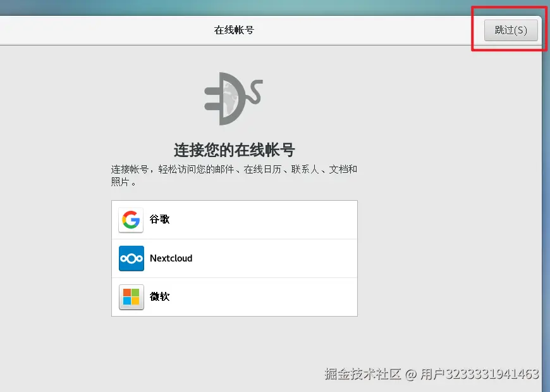Select the Microsoft logo icon
Image resolution: width=550 pixels, height=392 pixels.
coord(131,297)
